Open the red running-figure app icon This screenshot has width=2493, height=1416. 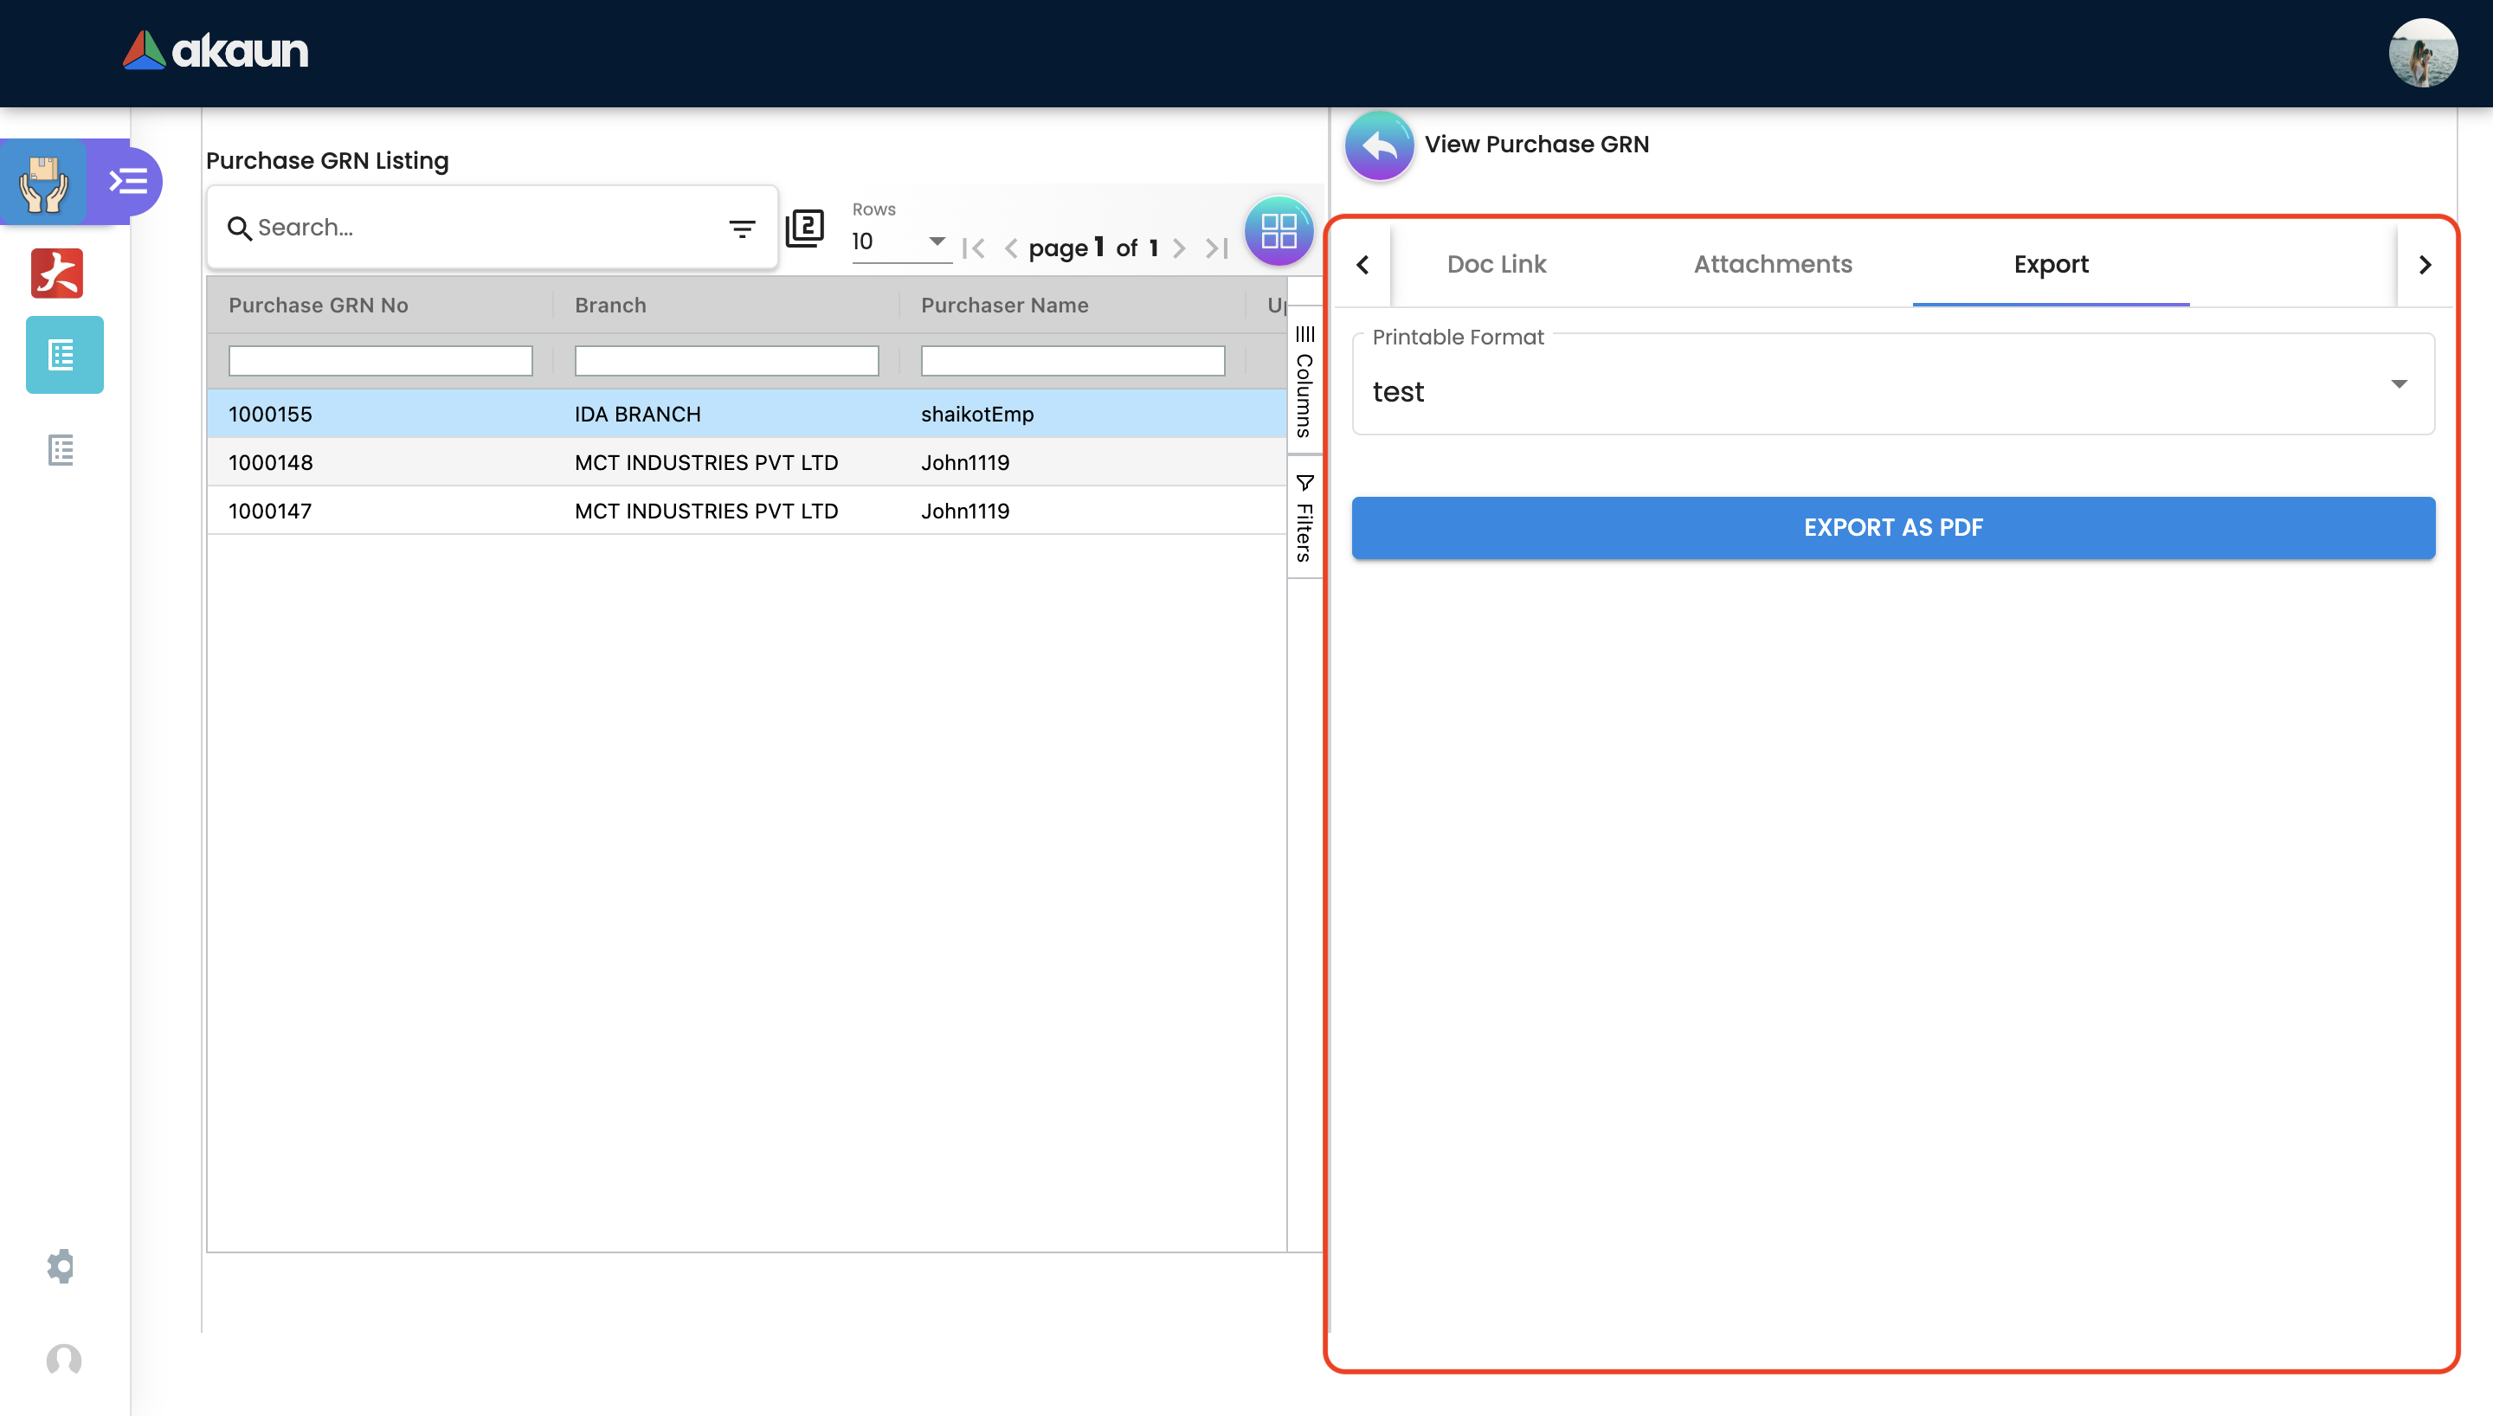tap(57, 274)
